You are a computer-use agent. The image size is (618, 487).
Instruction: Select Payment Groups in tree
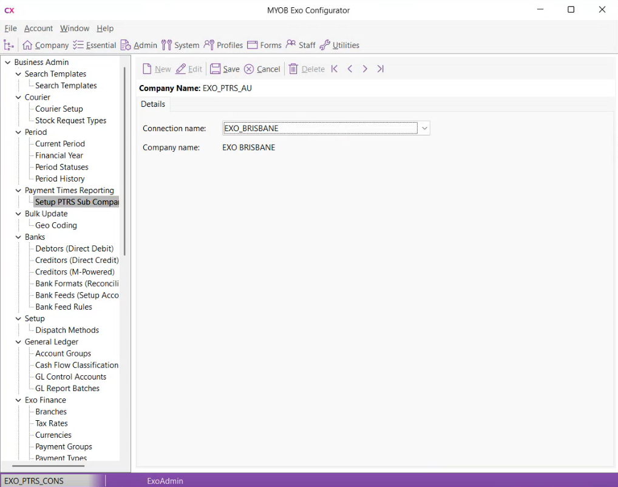(x=64, y=447)
